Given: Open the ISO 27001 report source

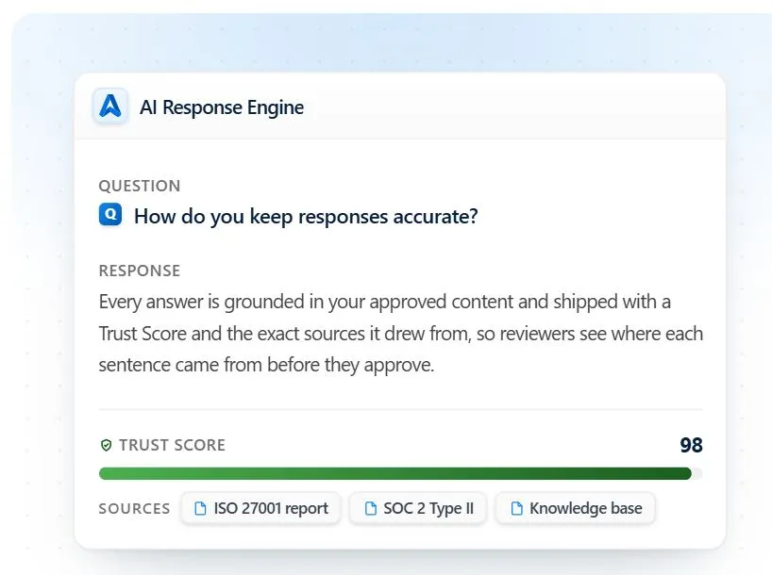Looking at the screenshot, I should point(260,508).
